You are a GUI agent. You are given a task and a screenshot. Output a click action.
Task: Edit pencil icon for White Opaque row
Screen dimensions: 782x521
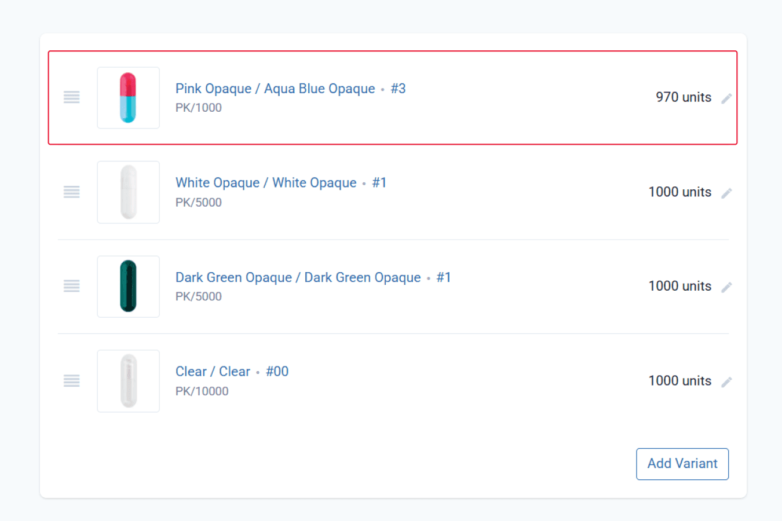(726, 193)
